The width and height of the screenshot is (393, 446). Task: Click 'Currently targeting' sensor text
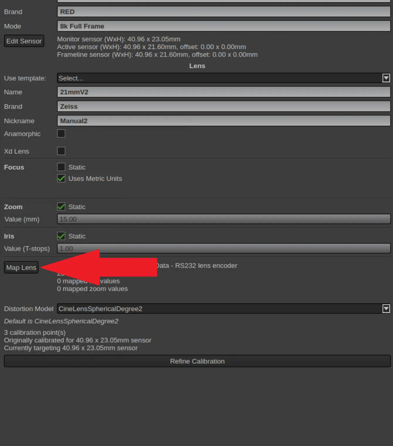coord(71,348)
